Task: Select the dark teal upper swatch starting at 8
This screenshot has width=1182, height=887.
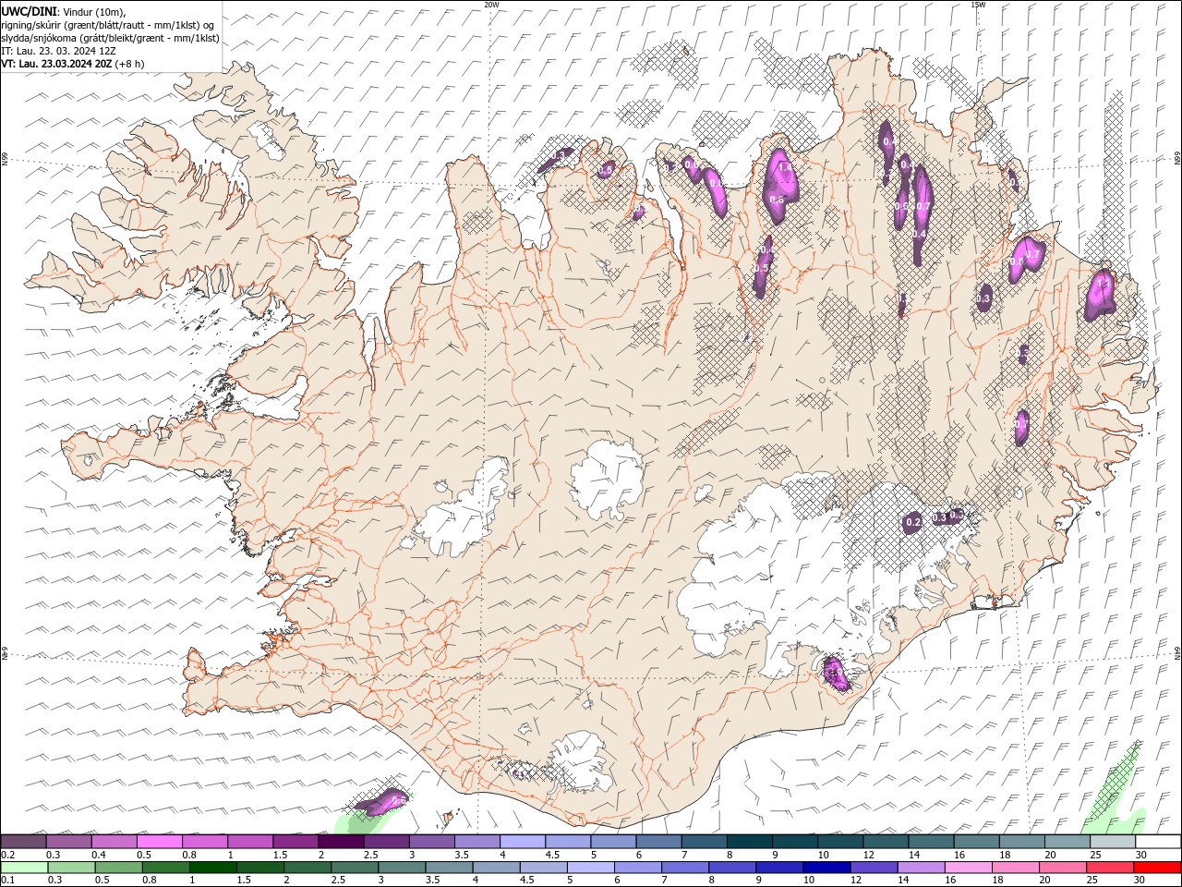Action: 750,841
